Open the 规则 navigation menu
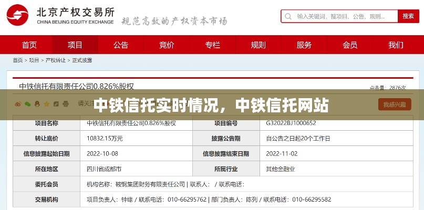 pos(258,45)
